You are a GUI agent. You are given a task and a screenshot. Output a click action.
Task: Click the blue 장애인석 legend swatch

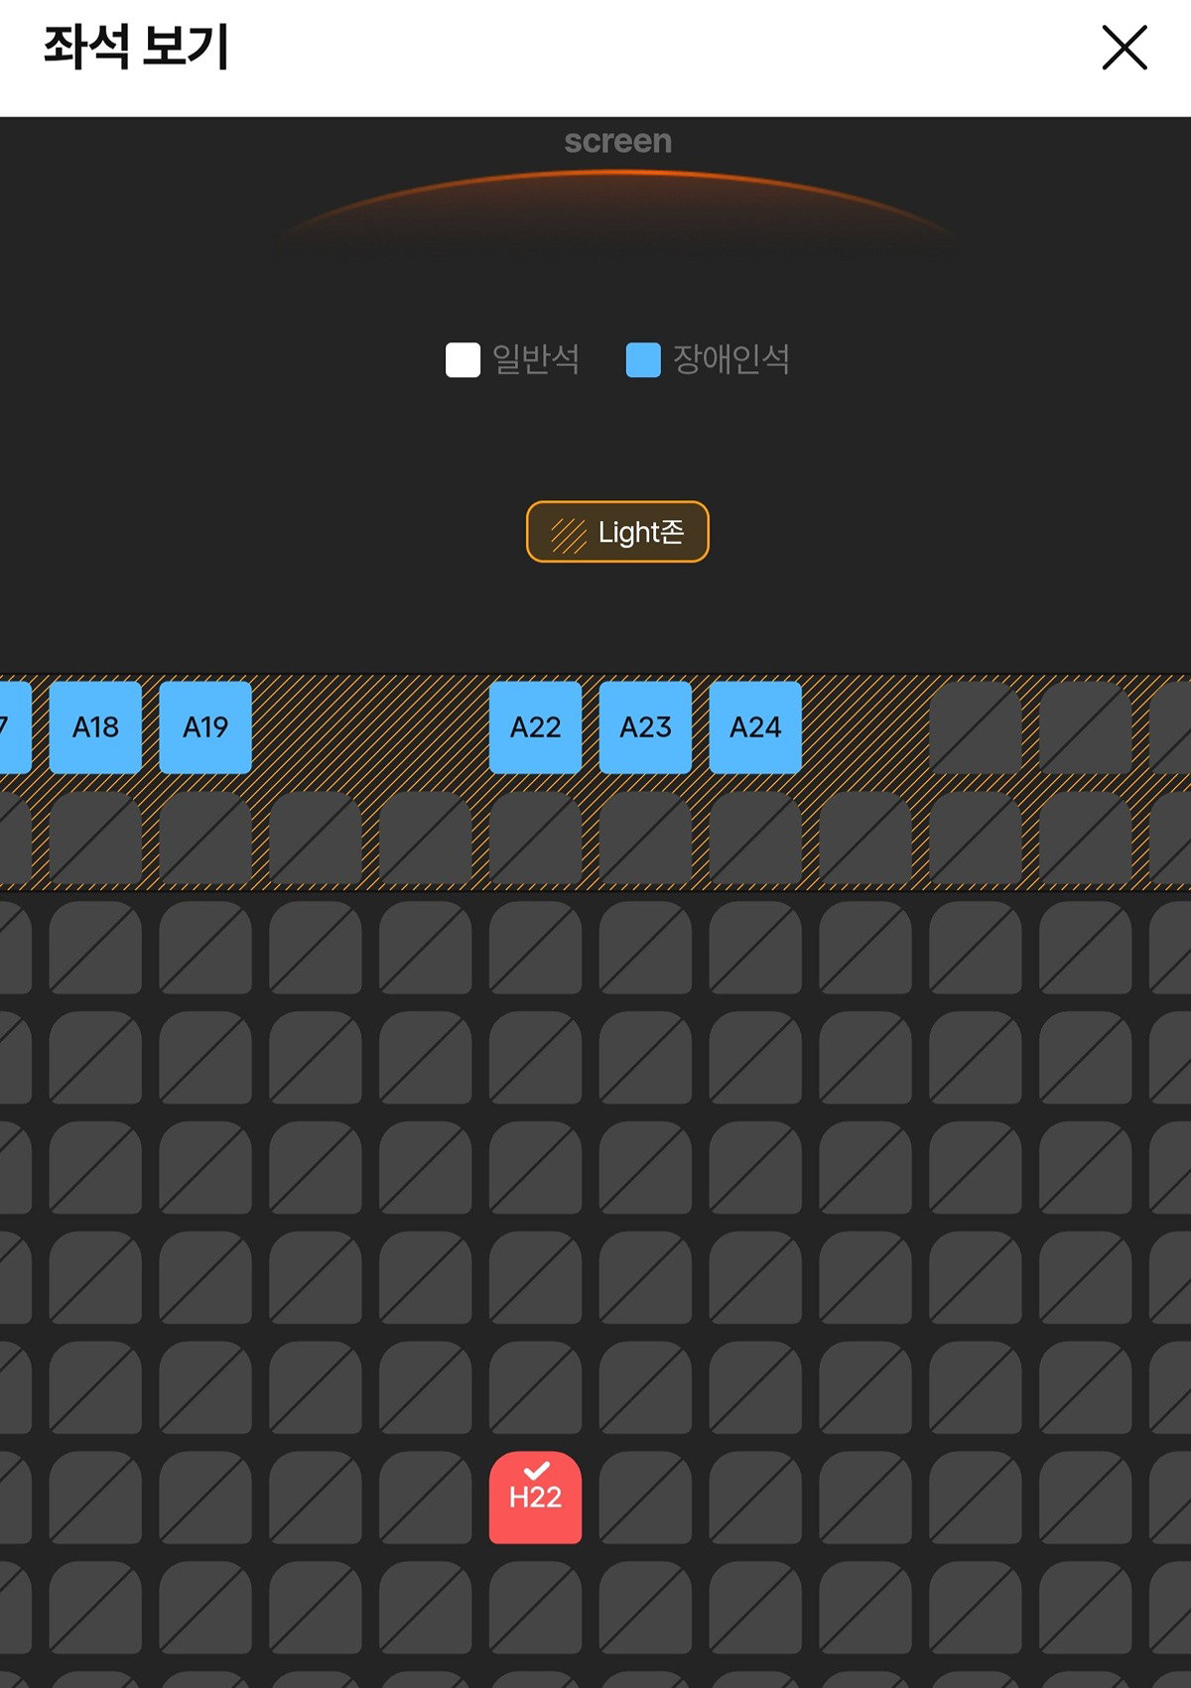[x=643, y=359]
